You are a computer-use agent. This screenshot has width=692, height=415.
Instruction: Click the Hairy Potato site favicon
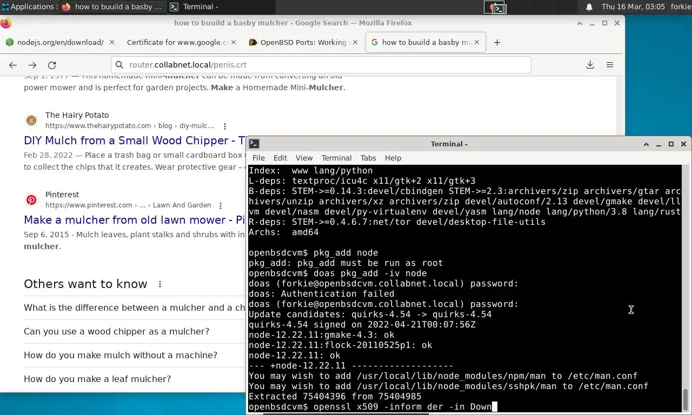pos(31,121)
